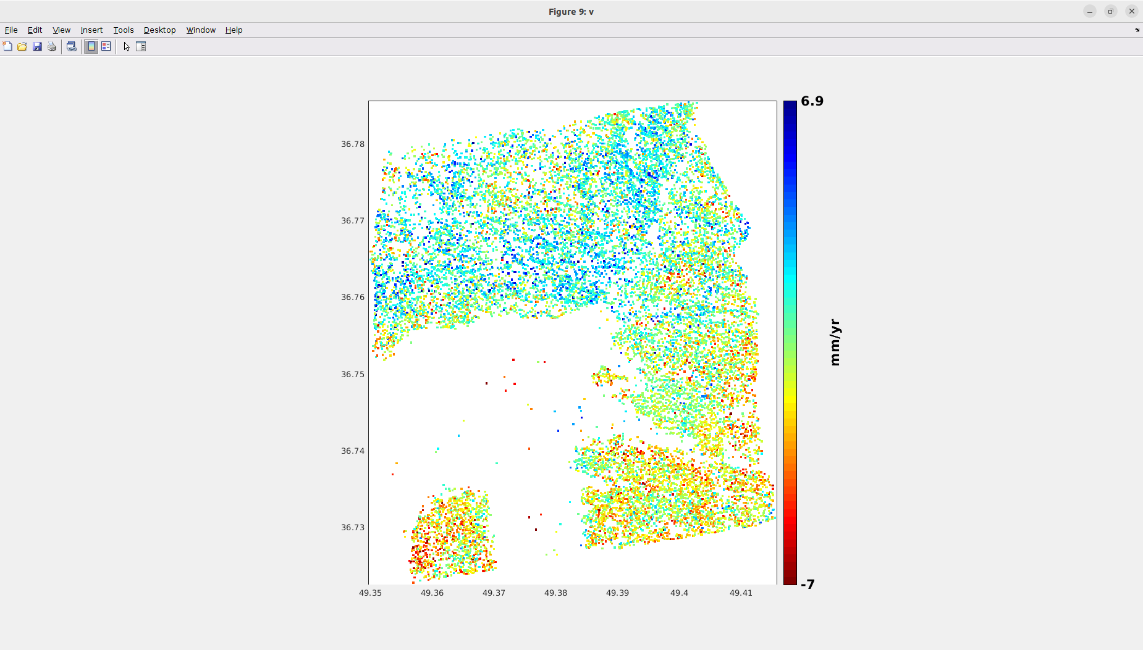Click the x-axis tick label 49.38
Image resolution: width=1143 pixels, height=650 pixels.
click(x=555, y=593)
